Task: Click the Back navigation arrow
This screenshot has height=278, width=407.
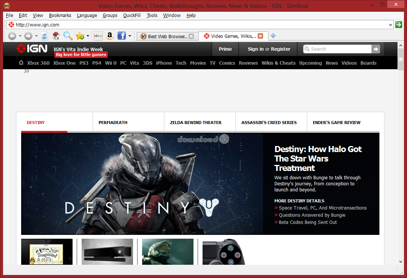Action: pos(12,36)
